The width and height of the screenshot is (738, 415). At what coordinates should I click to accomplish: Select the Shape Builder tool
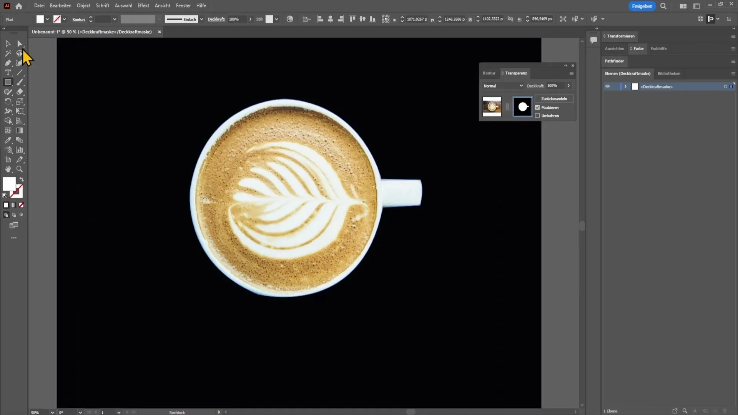tap(8, 121)
